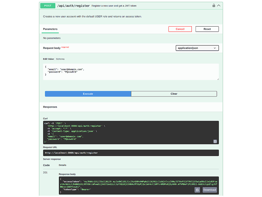Viewport: 262px width, 197px height.
Task: Click the Cancel button
Action: click(180, 29)
